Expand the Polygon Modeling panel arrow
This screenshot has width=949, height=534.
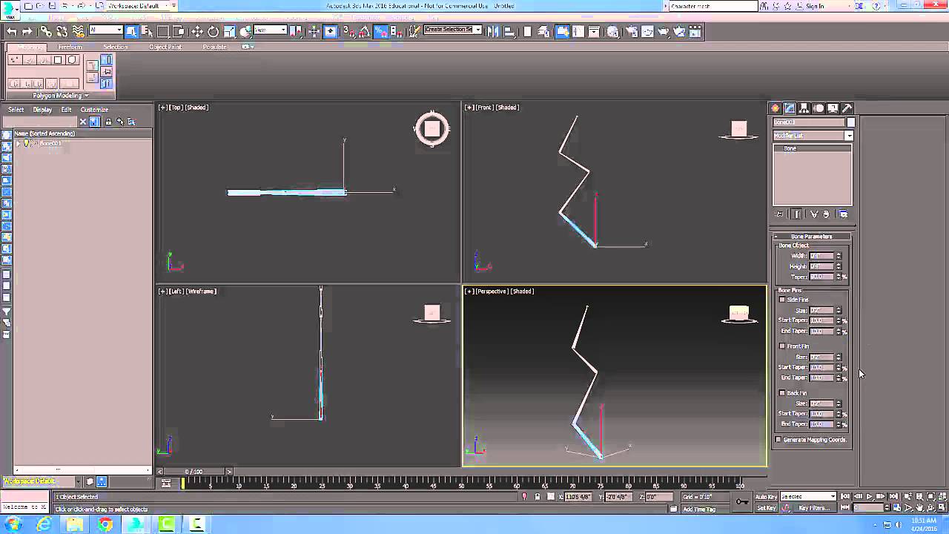87,96
